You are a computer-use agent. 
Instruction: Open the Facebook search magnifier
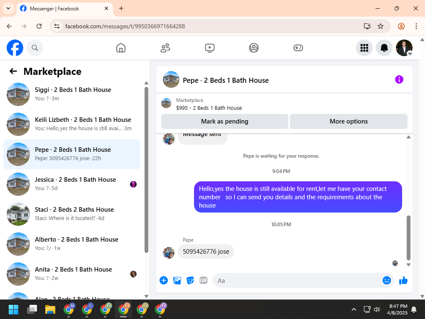(x=35, y=48)
